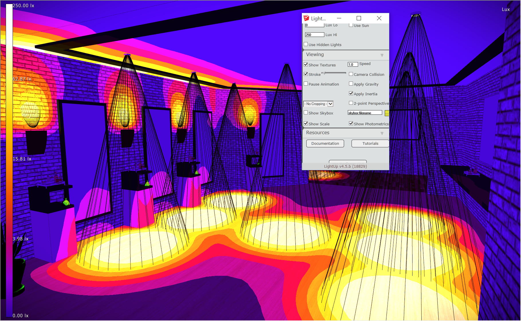Disable the Show Textures checkbox
521x321 pixels.
click(x=306, y=65)
